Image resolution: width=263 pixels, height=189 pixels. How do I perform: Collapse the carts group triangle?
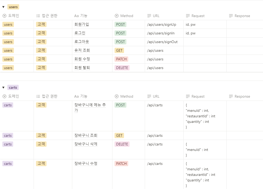3,88
